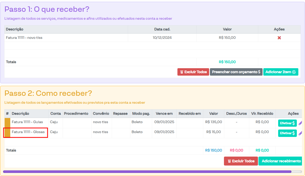Click the orange status marker on the Glosas row

coord(7,133)
